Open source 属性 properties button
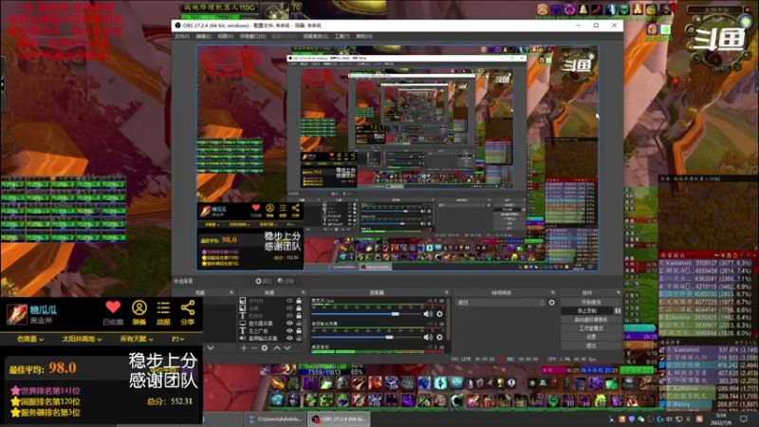Viewport: 759px width, 427px height. [x=264, y=281]
